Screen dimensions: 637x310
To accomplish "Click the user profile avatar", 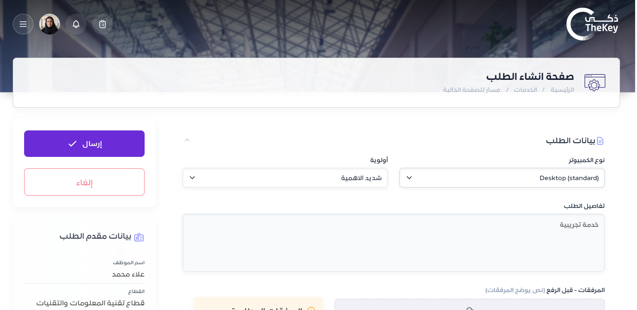I will click(x=50, y=24).
